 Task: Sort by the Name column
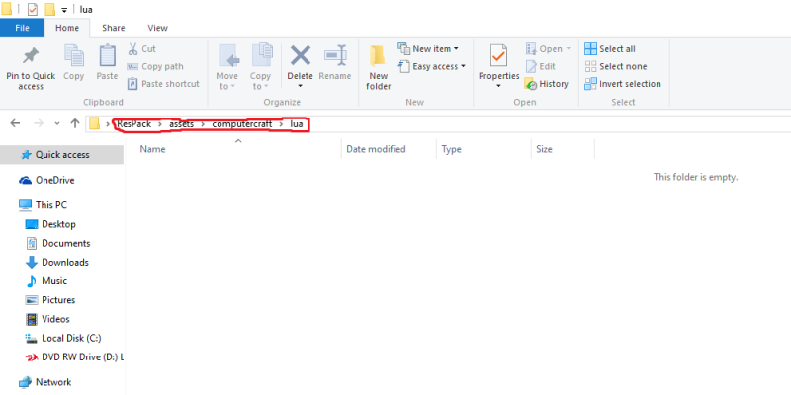pos(153,149)
